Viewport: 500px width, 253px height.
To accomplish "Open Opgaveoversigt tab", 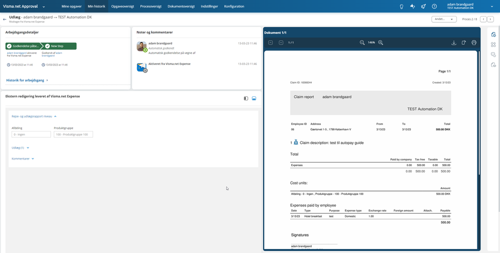I will pos(123,6).
